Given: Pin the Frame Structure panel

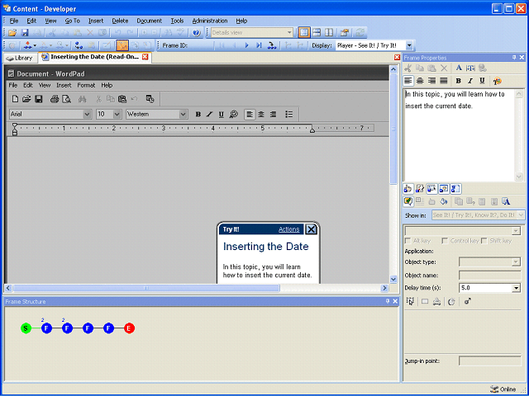Looking at the screenshot, I should pos(388,301).
